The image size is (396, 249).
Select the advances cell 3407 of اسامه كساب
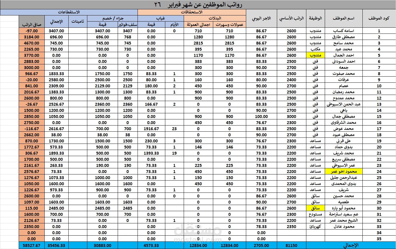[128, 31]
